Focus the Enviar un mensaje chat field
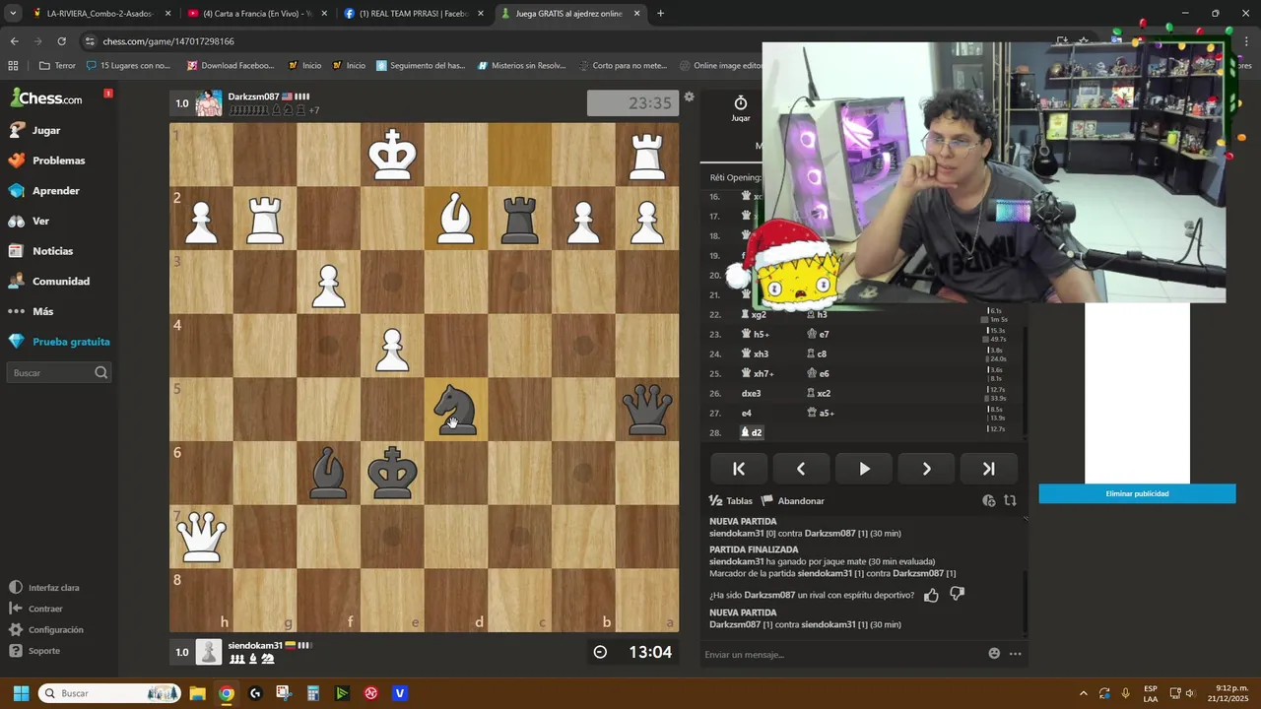Viewport: 1261px width, 709px height. coord(842,654)
